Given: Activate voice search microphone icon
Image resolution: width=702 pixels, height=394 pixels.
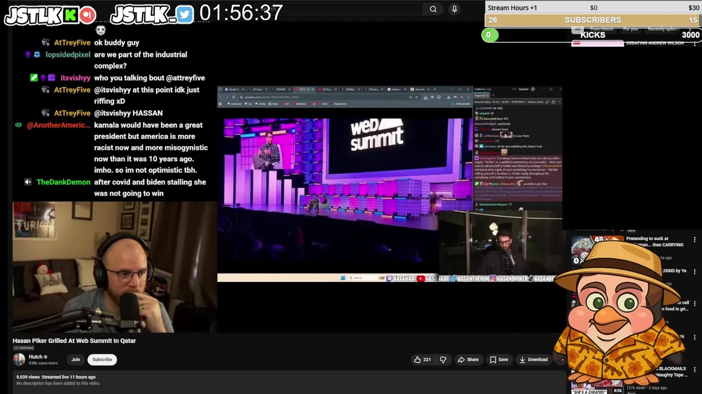Looking at the screenshot, I should (454, 9).
